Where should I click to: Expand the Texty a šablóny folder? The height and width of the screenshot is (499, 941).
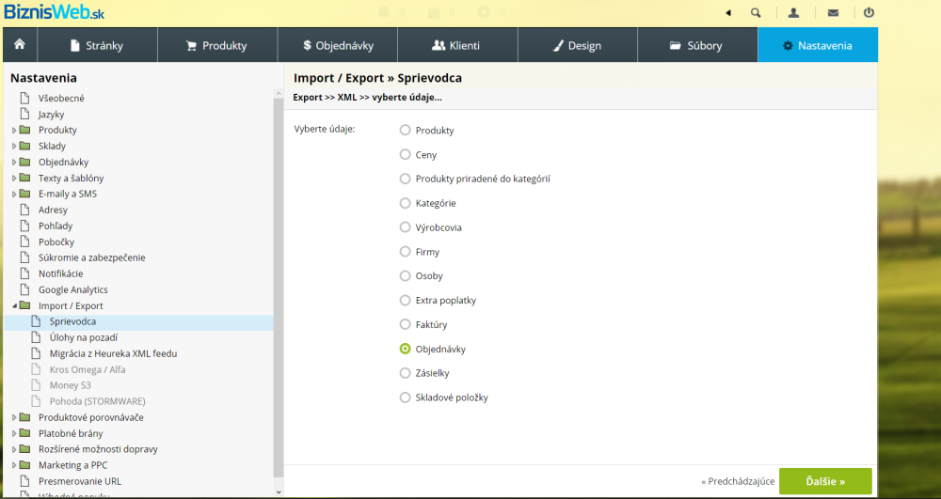click(14, 178)
